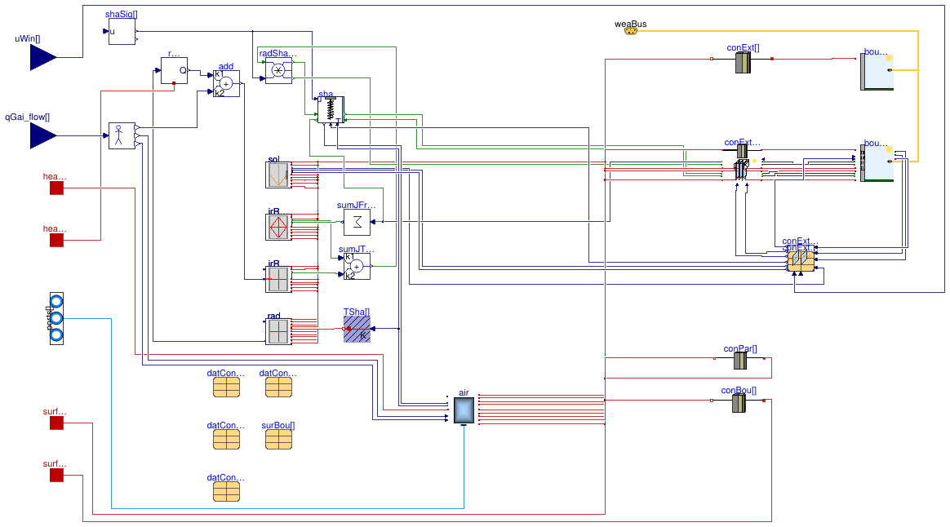Select the uWin[] input triangle connector
Screen dimensions: 950x527
pyautogui.click(x=43, y=58)
